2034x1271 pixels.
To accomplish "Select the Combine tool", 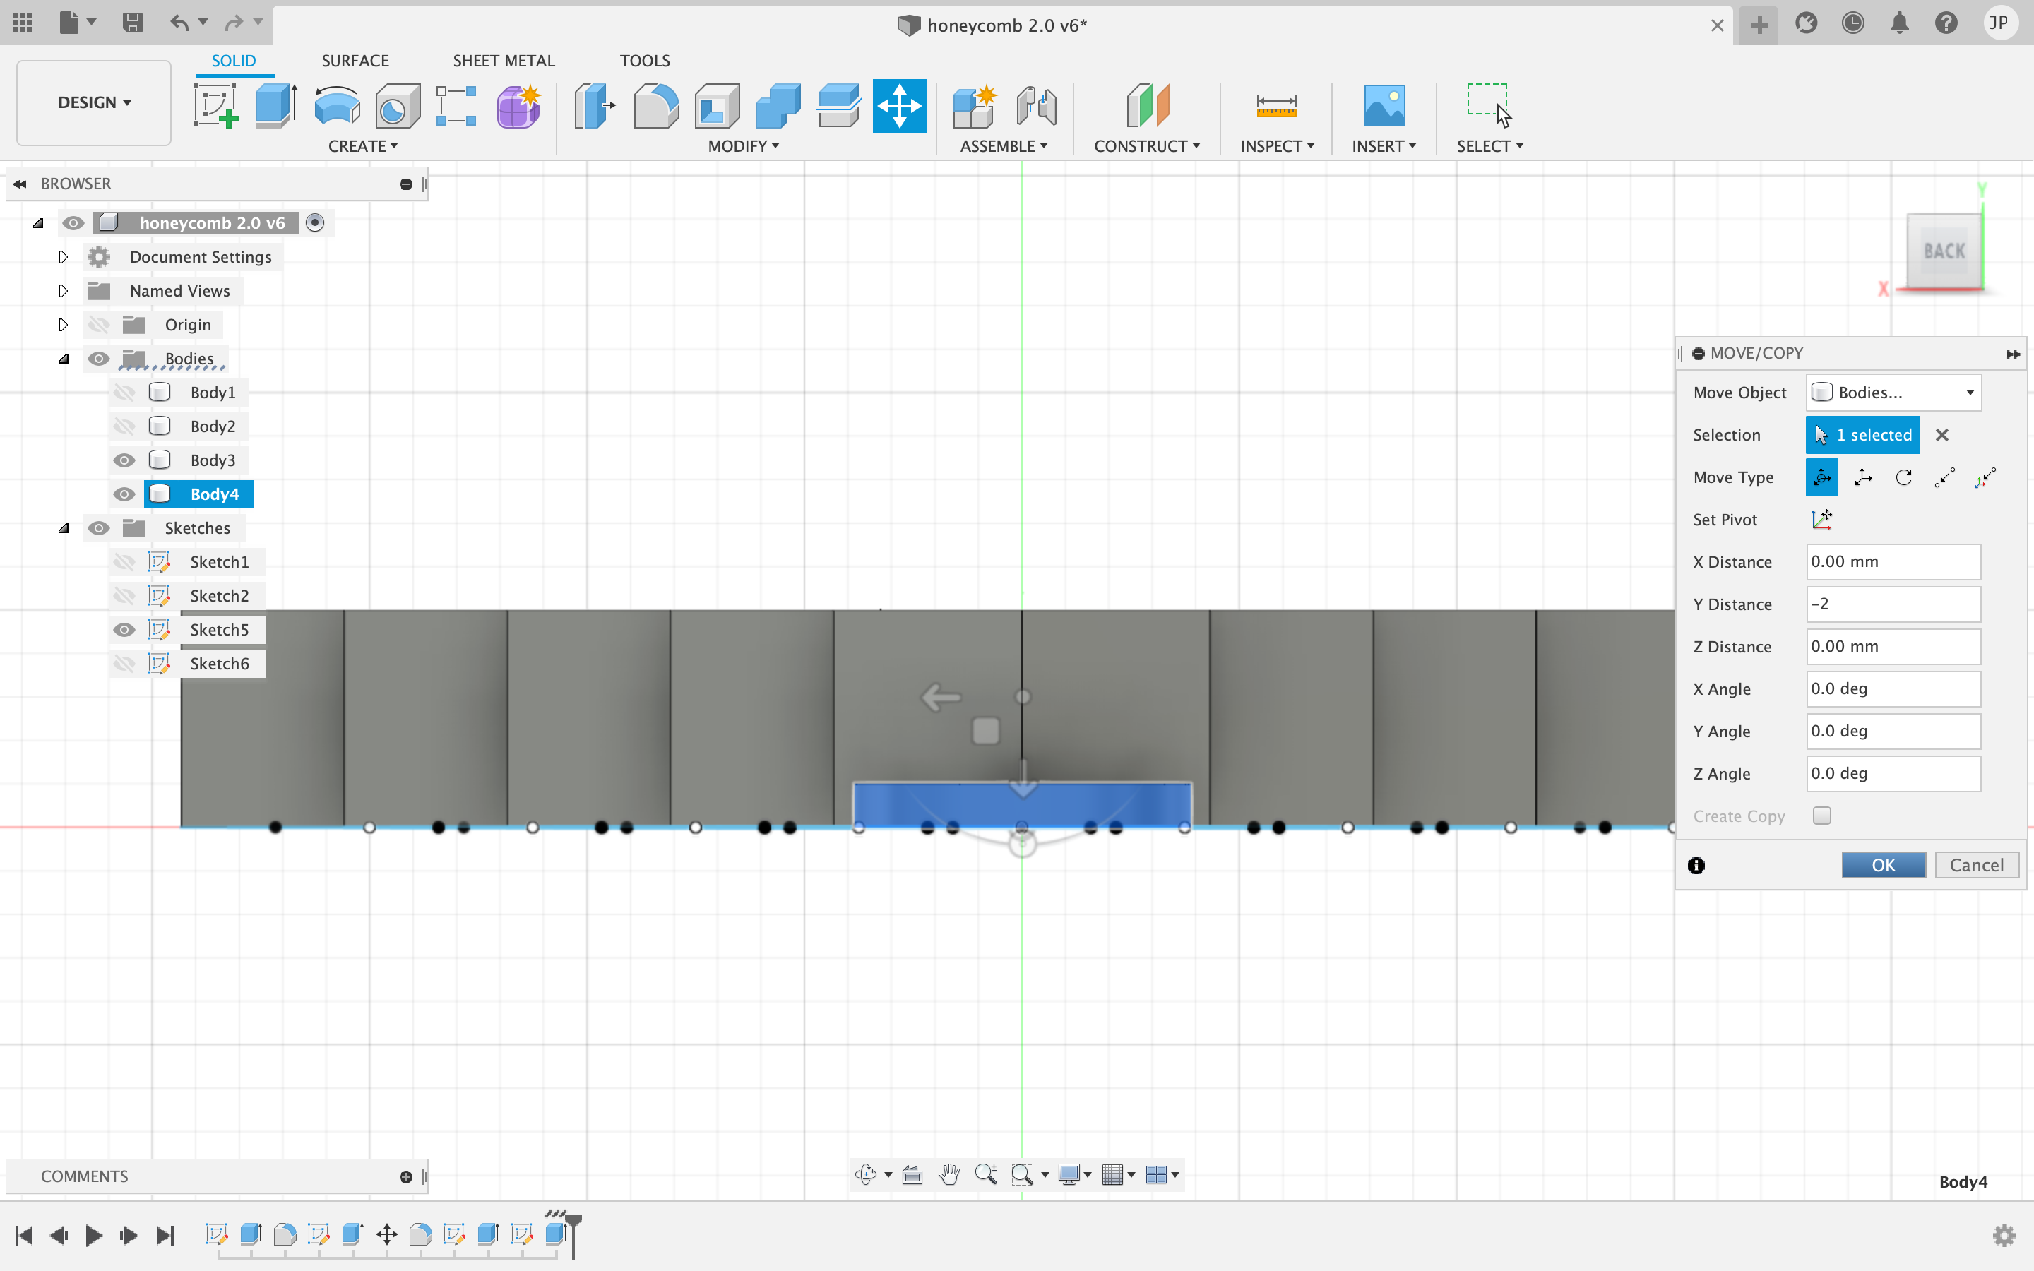I will [778, 106].
